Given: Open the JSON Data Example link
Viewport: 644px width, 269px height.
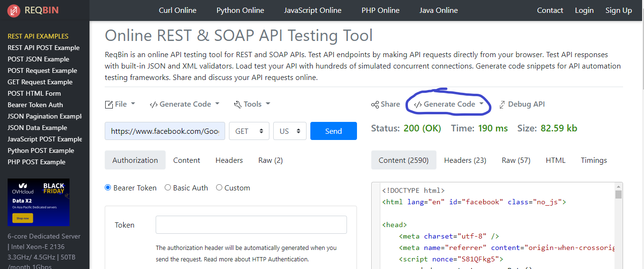Looking at the screenshot, I should pyautogui.click(x=37, y=128).
